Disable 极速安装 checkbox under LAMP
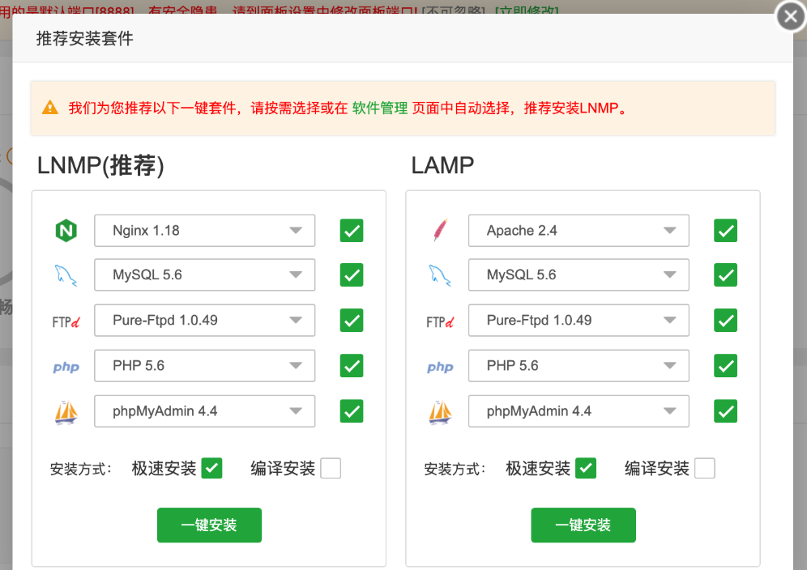This screenshot has height=570, width=807. pyautogui.click(x=585, y=468)
